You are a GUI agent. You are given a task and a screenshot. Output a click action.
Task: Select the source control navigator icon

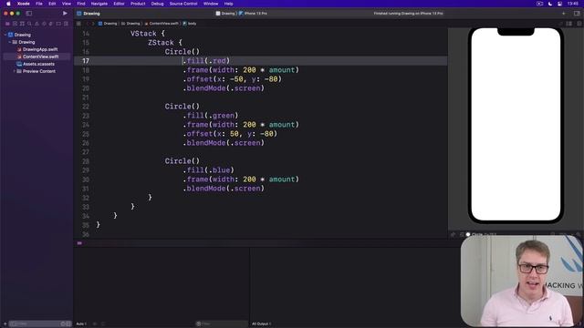[15, 24]
